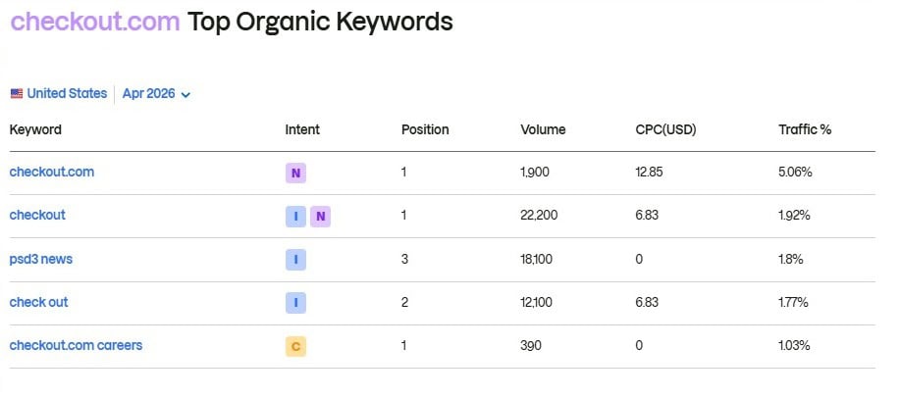Open the checkout.com keyword link
The height and width of the screenshot is (398, 901).
pyautogui.click(x=52, y=172)
